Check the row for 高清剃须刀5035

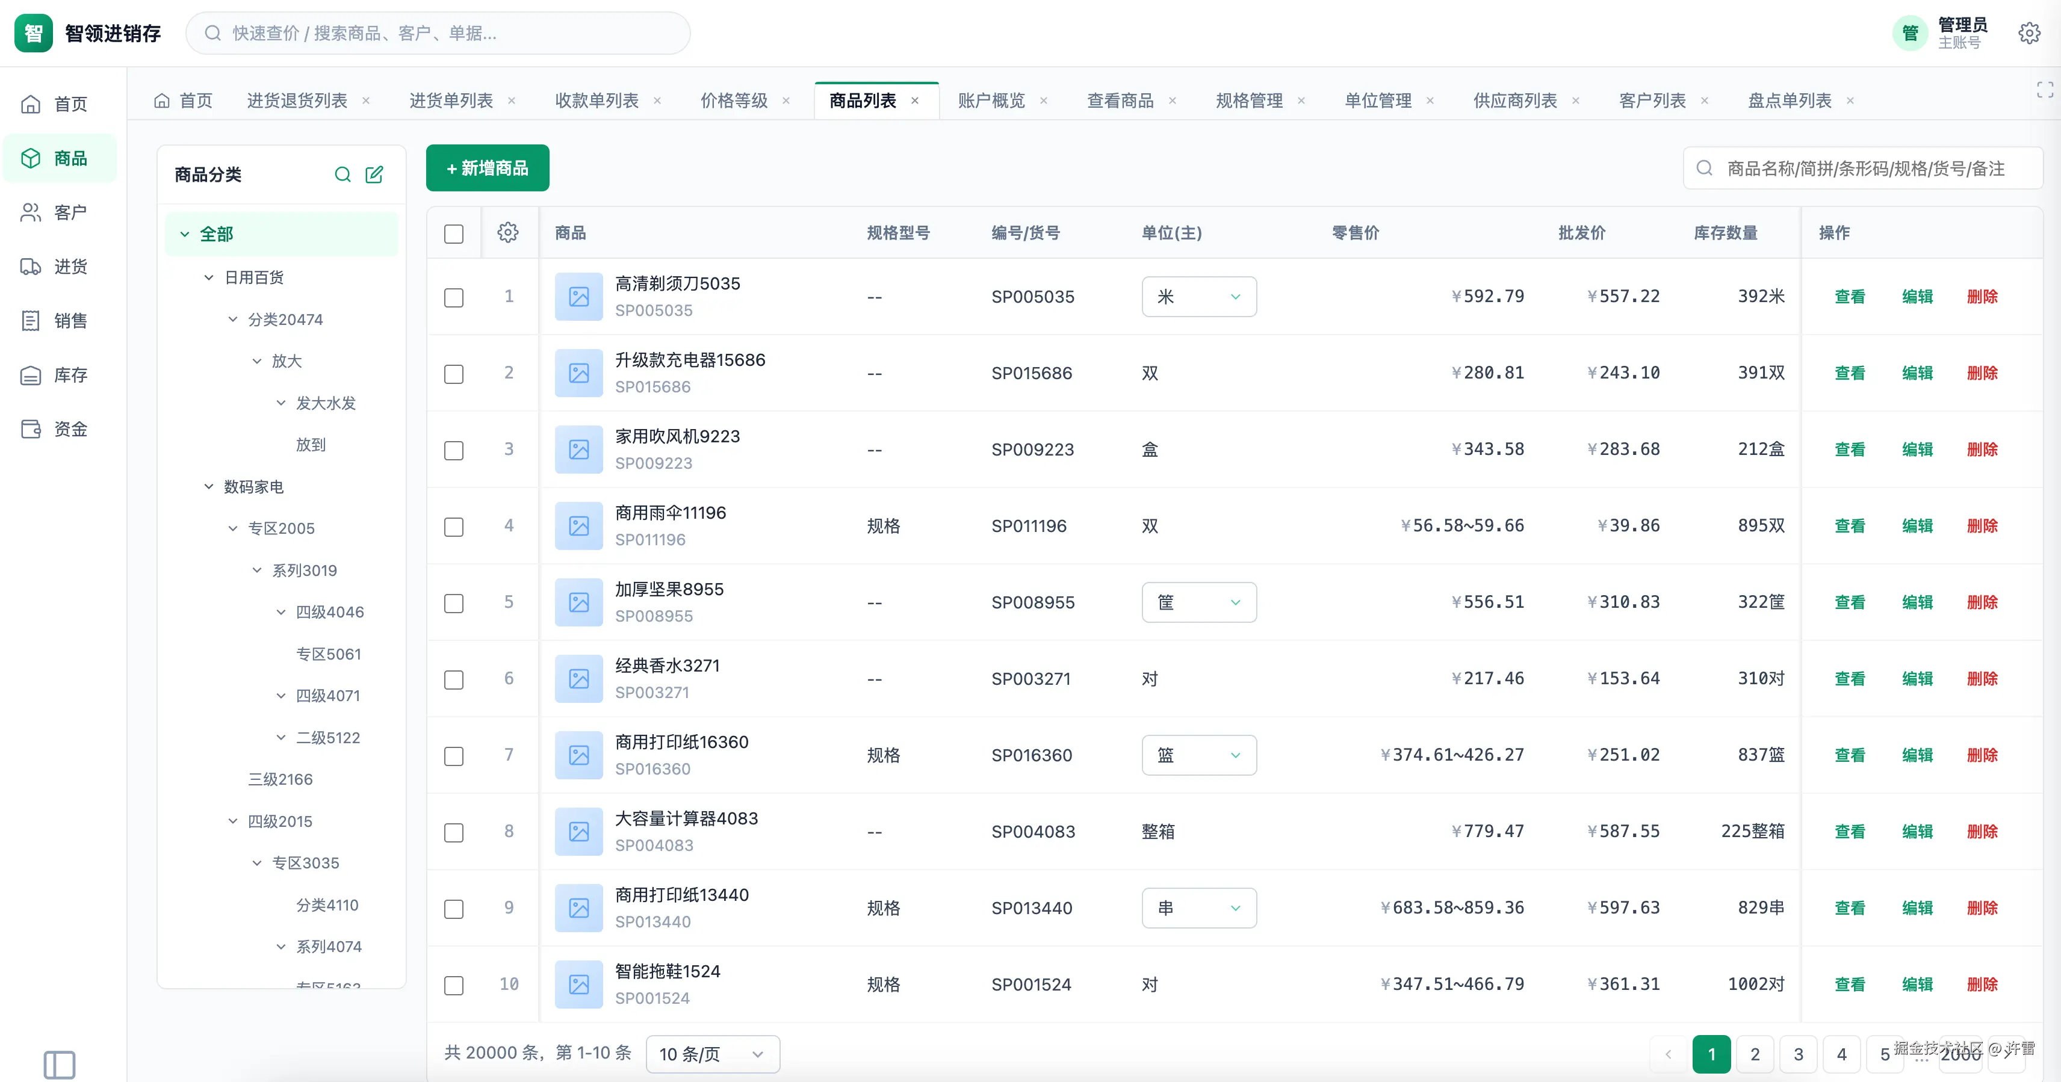tap(454, 297)
